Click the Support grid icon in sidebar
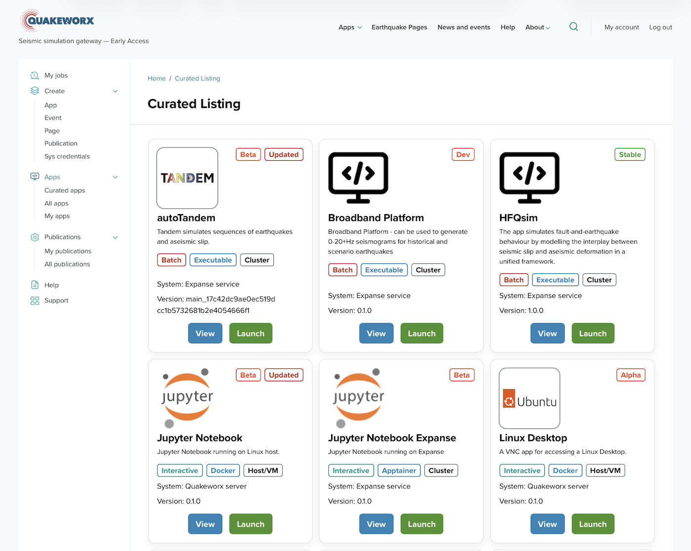The height and width of the screenshot is (551, 691). 35,300
